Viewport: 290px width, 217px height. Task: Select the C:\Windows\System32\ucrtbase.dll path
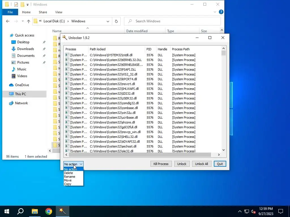coord(114,118)
